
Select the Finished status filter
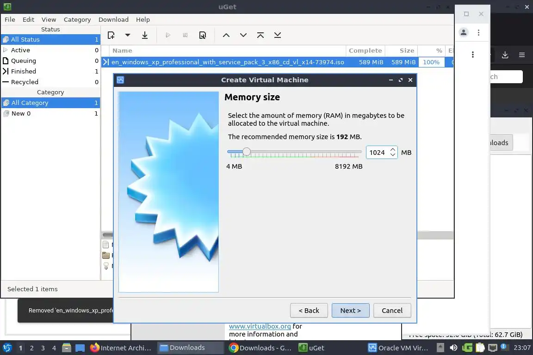point(50,71)
